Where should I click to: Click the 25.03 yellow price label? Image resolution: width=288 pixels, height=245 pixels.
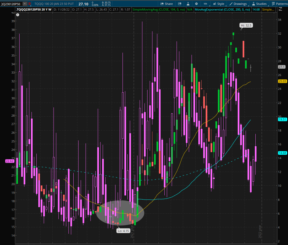(282, 81)
